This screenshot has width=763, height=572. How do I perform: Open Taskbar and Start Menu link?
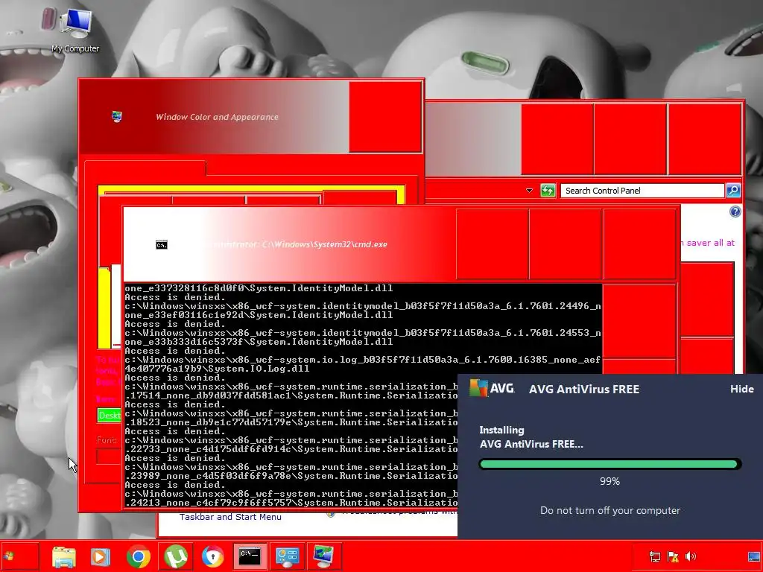click(x=230, y=517)
